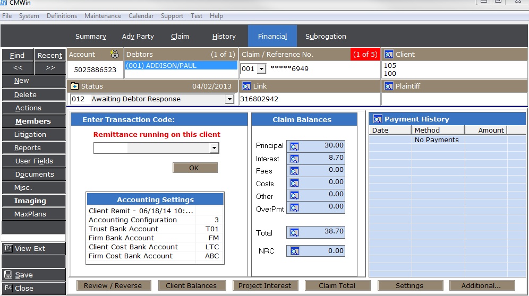Click the Plaintiff lookup icon

point(388,86)
